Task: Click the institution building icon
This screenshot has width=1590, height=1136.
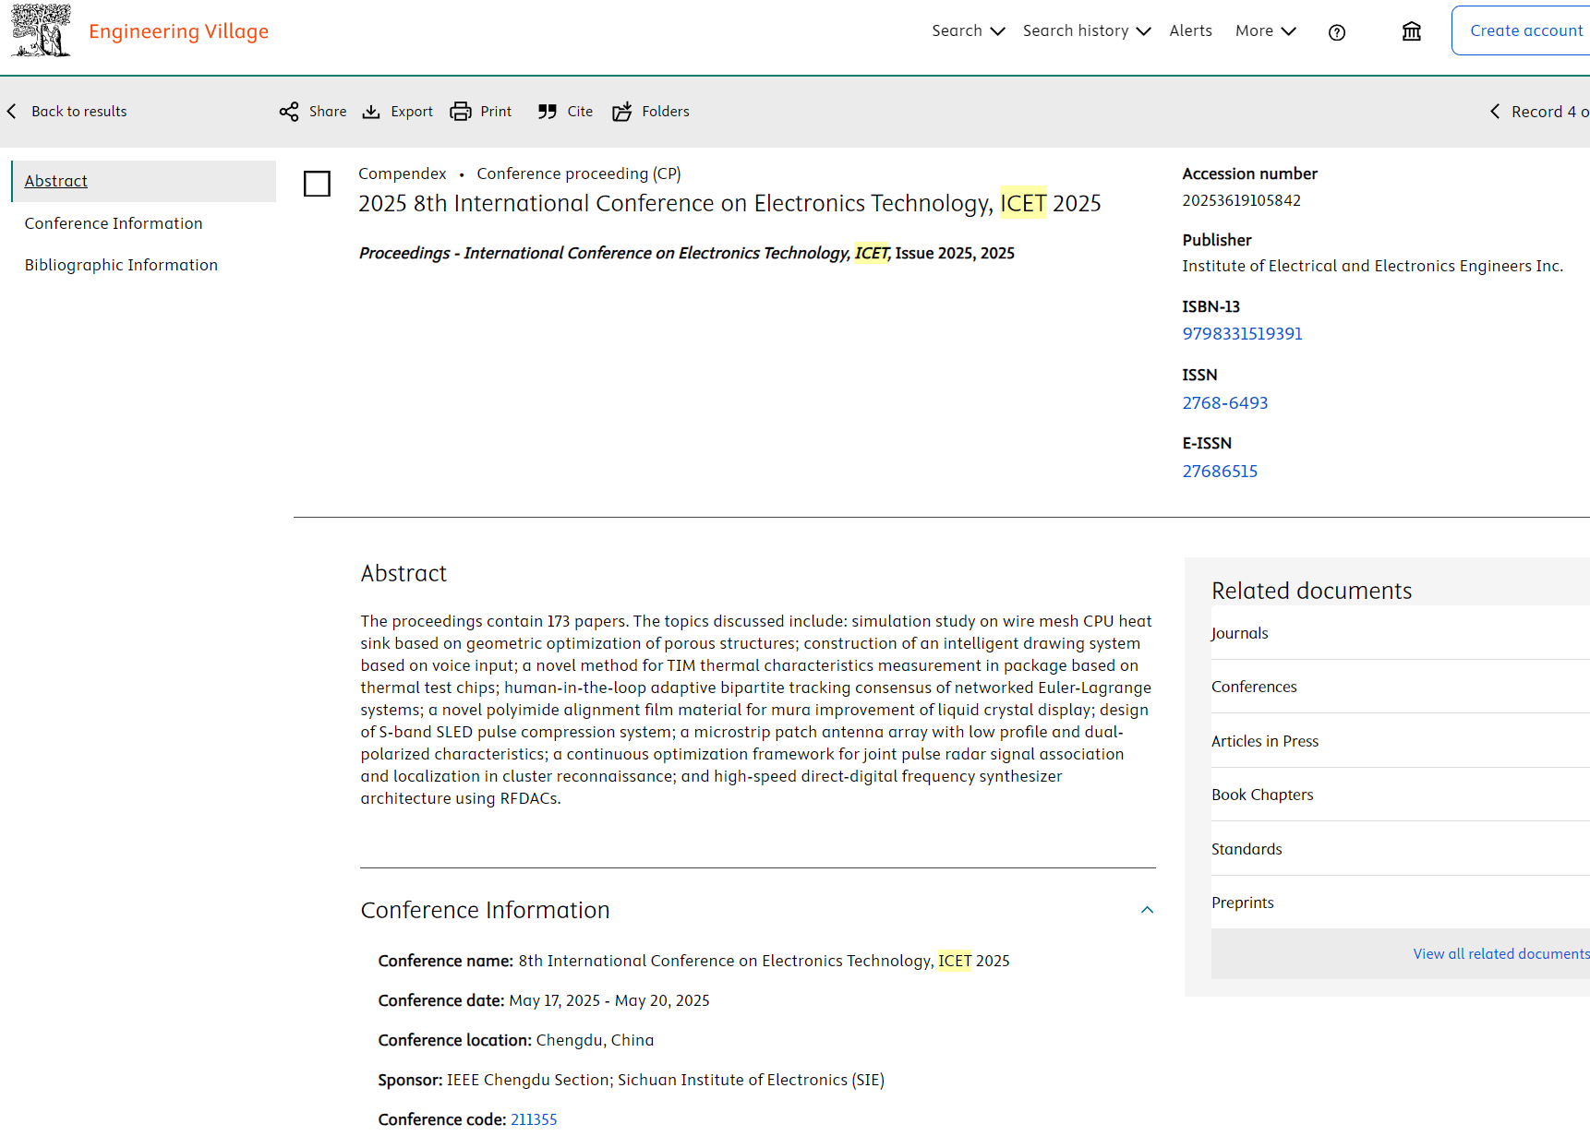Action: (1411, 32)
